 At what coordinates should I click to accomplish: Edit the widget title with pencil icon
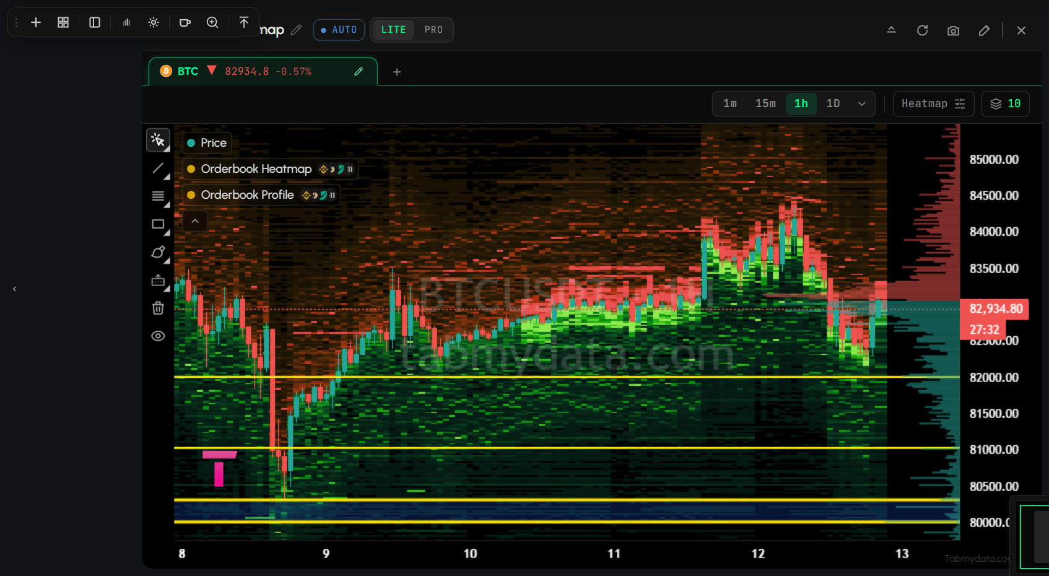(x=296, y=30)
